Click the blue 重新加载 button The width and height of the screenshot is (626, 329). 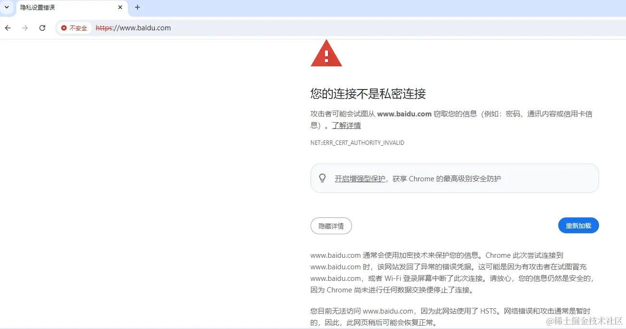click(x=578, y=226)
